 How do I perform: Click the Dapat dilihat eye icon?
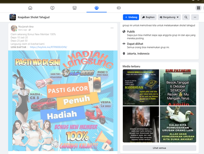click(x=124, y=43)
